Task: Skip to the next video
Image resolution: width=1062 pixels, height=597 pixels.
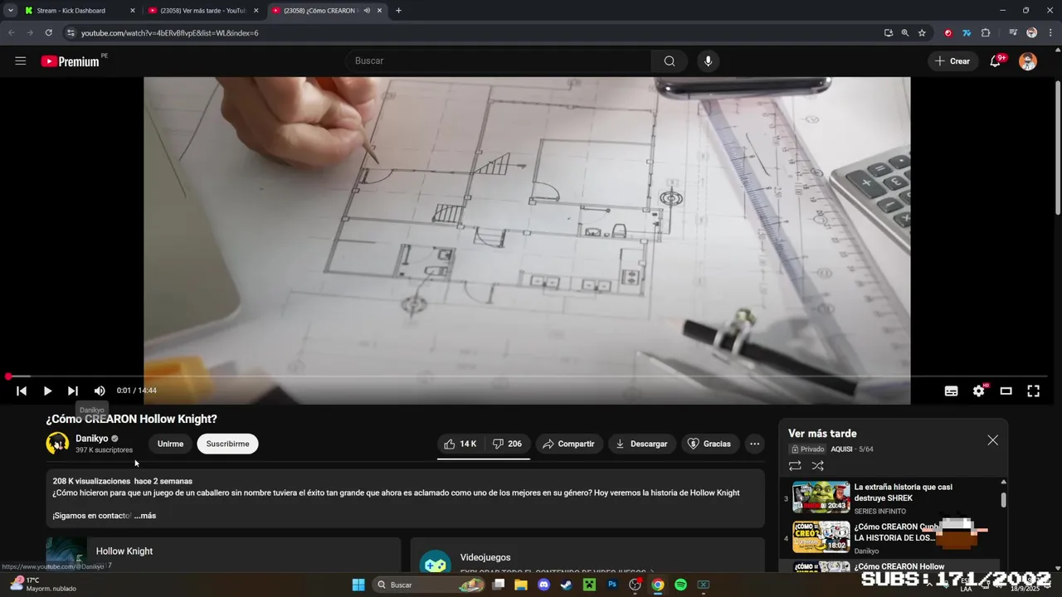Action: 73,391
